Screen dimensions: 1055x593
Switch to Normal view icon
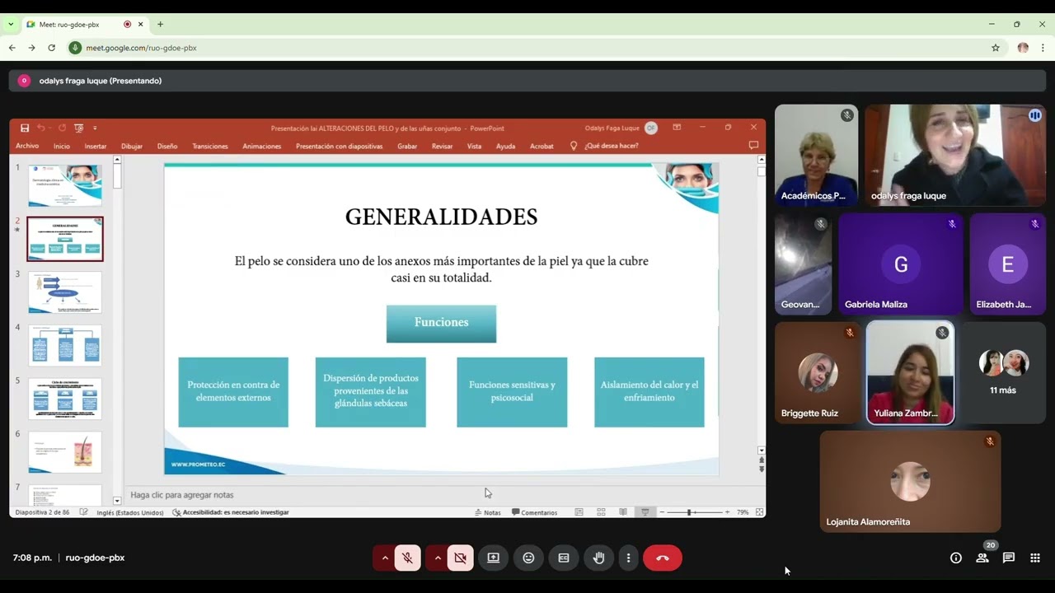coord(579,512)
